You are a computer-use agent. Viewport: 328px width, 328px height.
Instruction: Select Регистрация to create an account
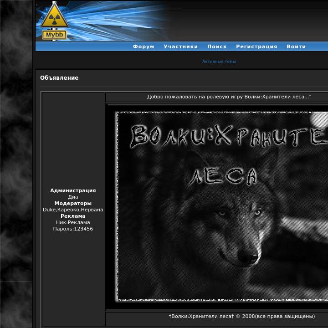pos(256,46)
